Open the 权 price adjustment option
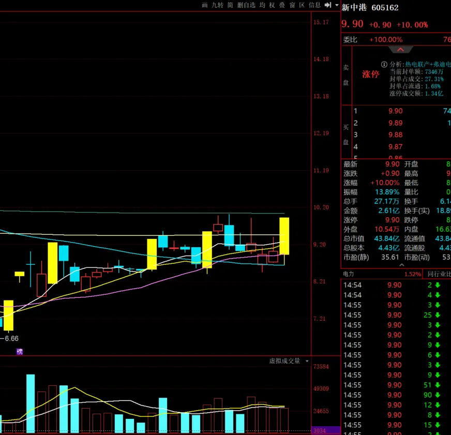The image size is (451, 435). point(272,5)
